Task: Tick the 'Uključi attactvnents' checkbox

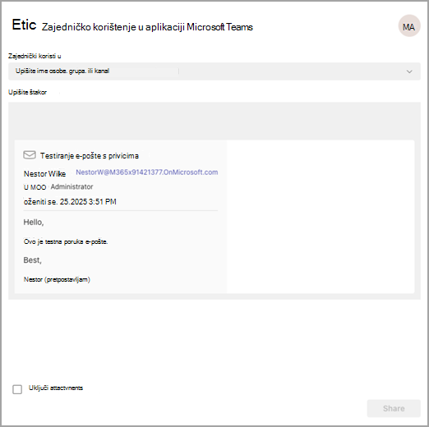Action: 17,389
